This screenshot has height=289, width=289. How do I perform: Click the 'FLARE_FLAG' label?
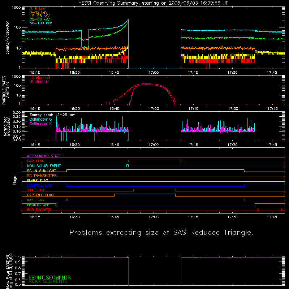coord(38,180)
